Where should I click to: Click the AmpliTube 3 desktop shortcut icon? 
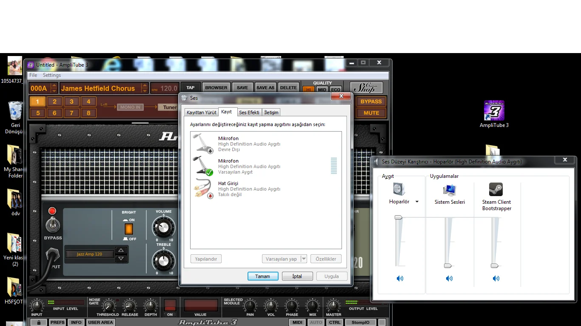click(494, 111)
